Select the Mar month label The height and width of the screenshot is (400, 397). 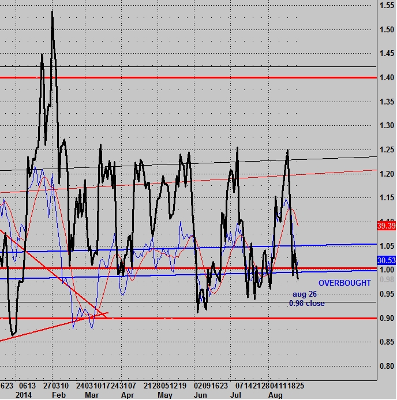[x=92, y=395]
